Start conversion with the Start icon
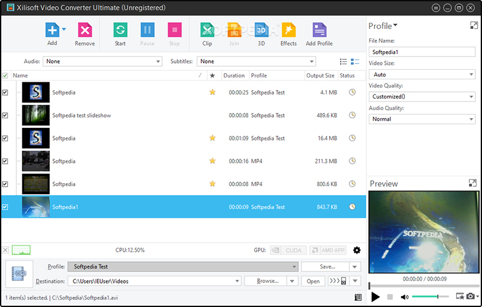Screen dimensions: 482x307 pyautogui.click(x=120, y=30)
